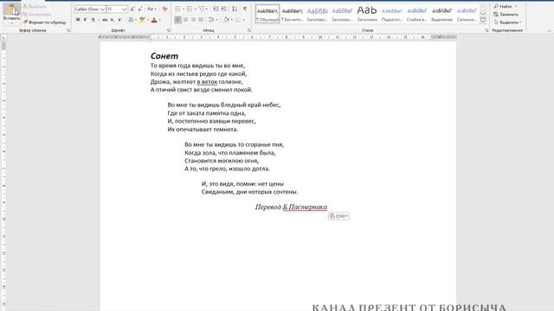
Task: Toggle superscript formatting
Action: (x=119, y=20)
